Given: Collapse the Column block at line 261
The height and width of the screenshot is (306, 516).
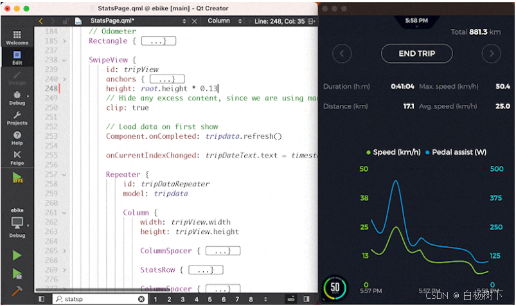Looking at the screenshot, I should pos(64,213).
